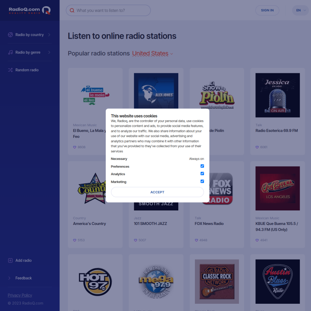Click the Que Buena Los Angeles thumbnail
This screenshot has width=311, height=311.
tap(277, 188)
